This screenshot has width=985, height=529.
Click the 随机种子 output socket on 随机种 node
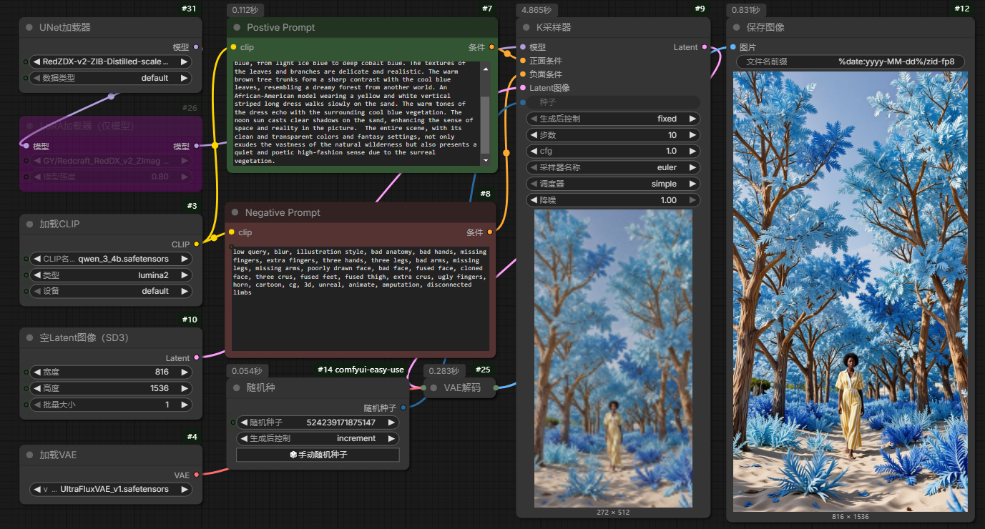403,408
